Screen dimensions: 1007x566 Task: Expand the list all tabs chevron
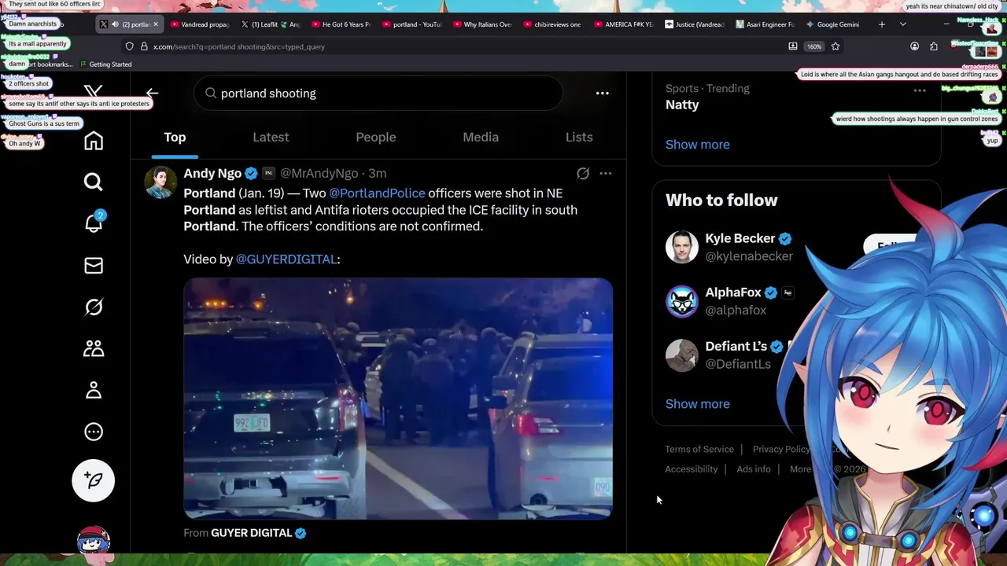[903, 24]
